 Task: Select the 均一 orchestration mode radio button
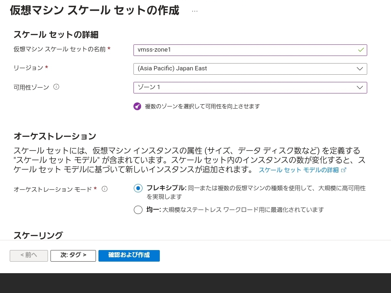138,210
